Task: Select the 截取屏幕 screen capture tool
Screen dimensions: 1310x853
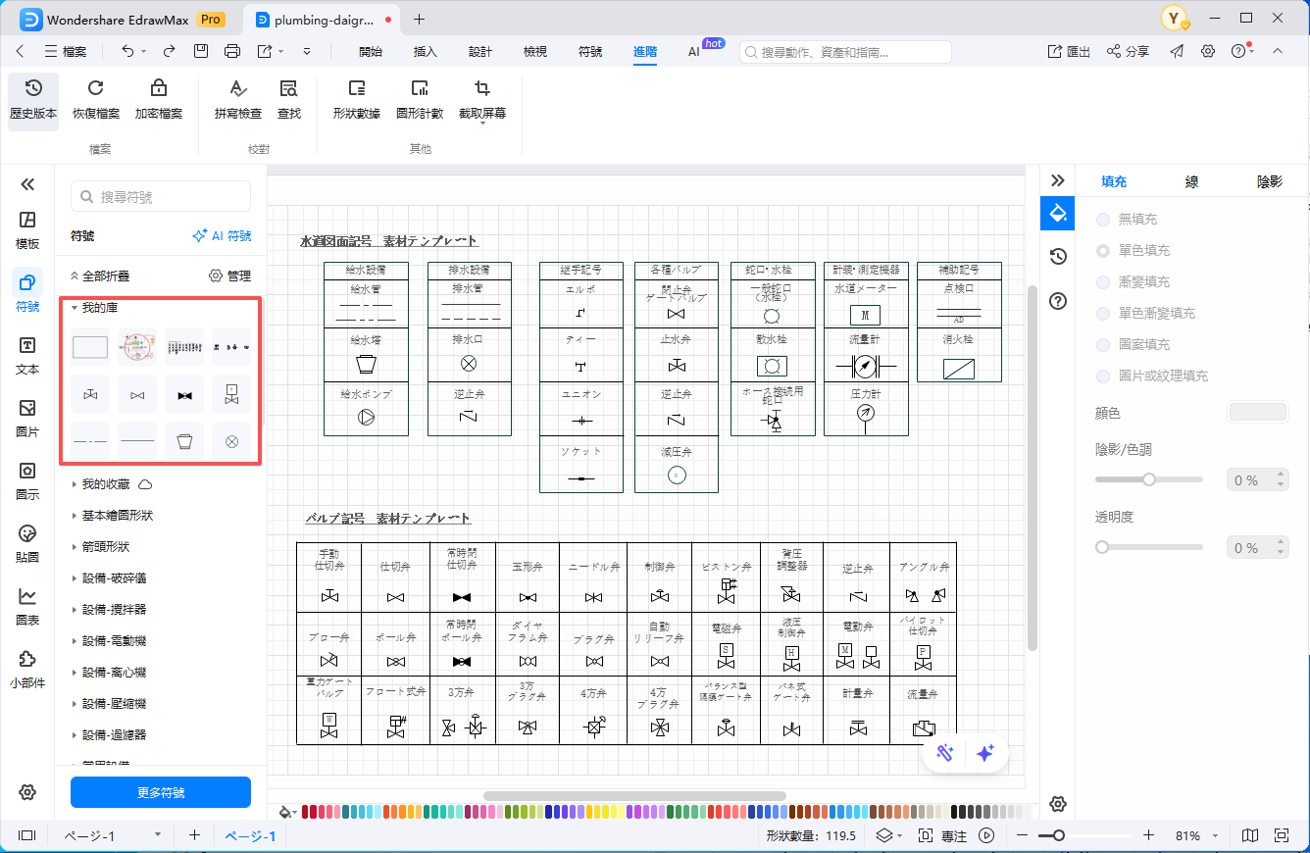Action: (x=481, y=88)
